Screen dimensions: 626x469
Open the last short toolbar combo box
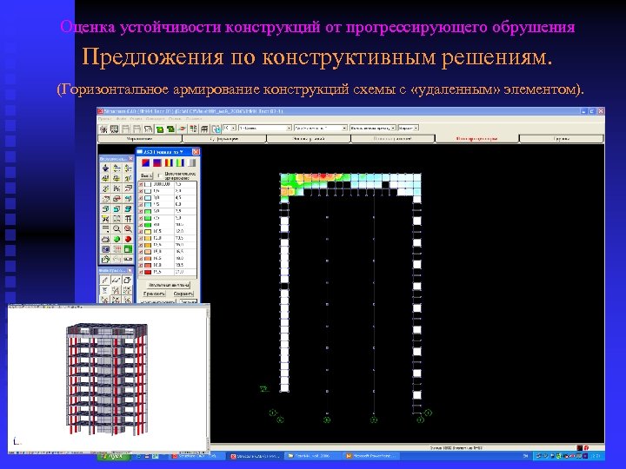[409, 128]
